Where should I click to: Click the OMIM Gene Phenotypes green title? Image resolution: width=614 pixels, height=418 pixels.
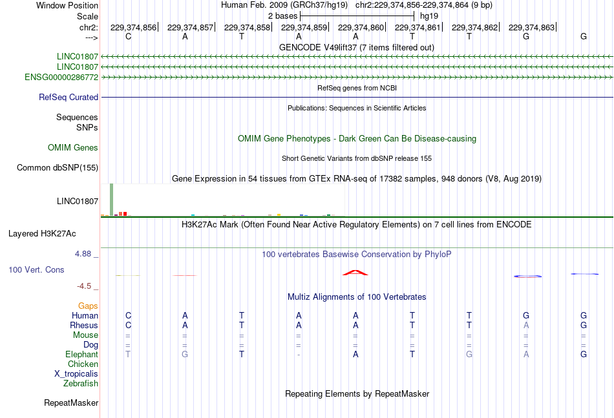pyautogui.click(x=357, y=138)
